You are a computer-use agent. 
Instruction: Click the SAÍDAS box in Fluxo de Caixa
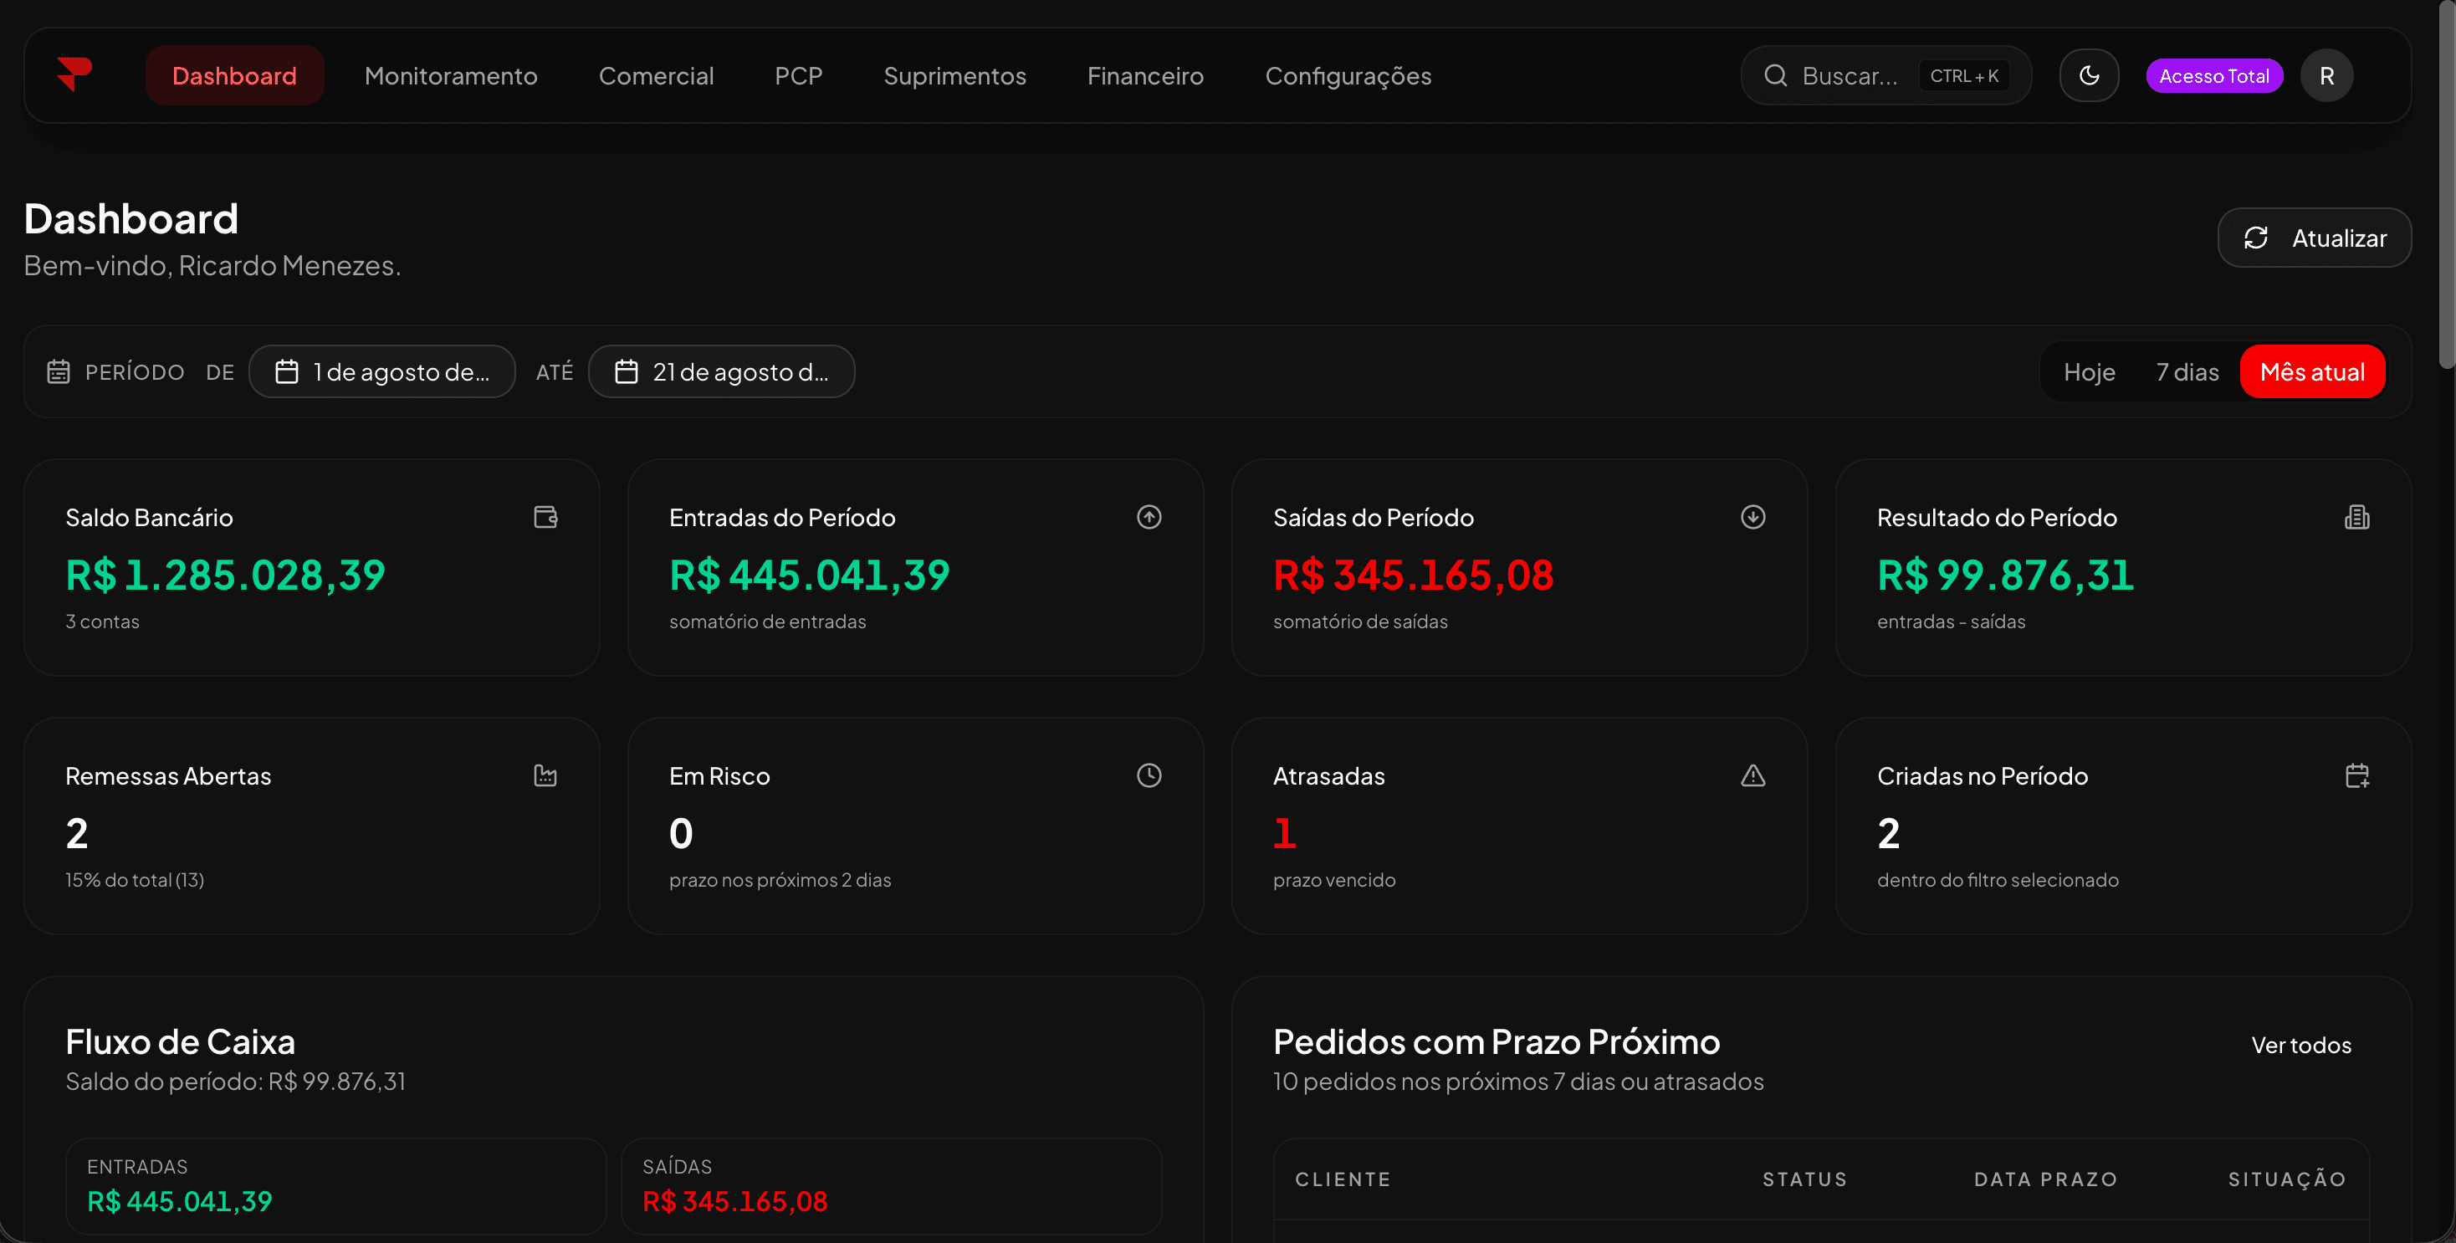891,1186
